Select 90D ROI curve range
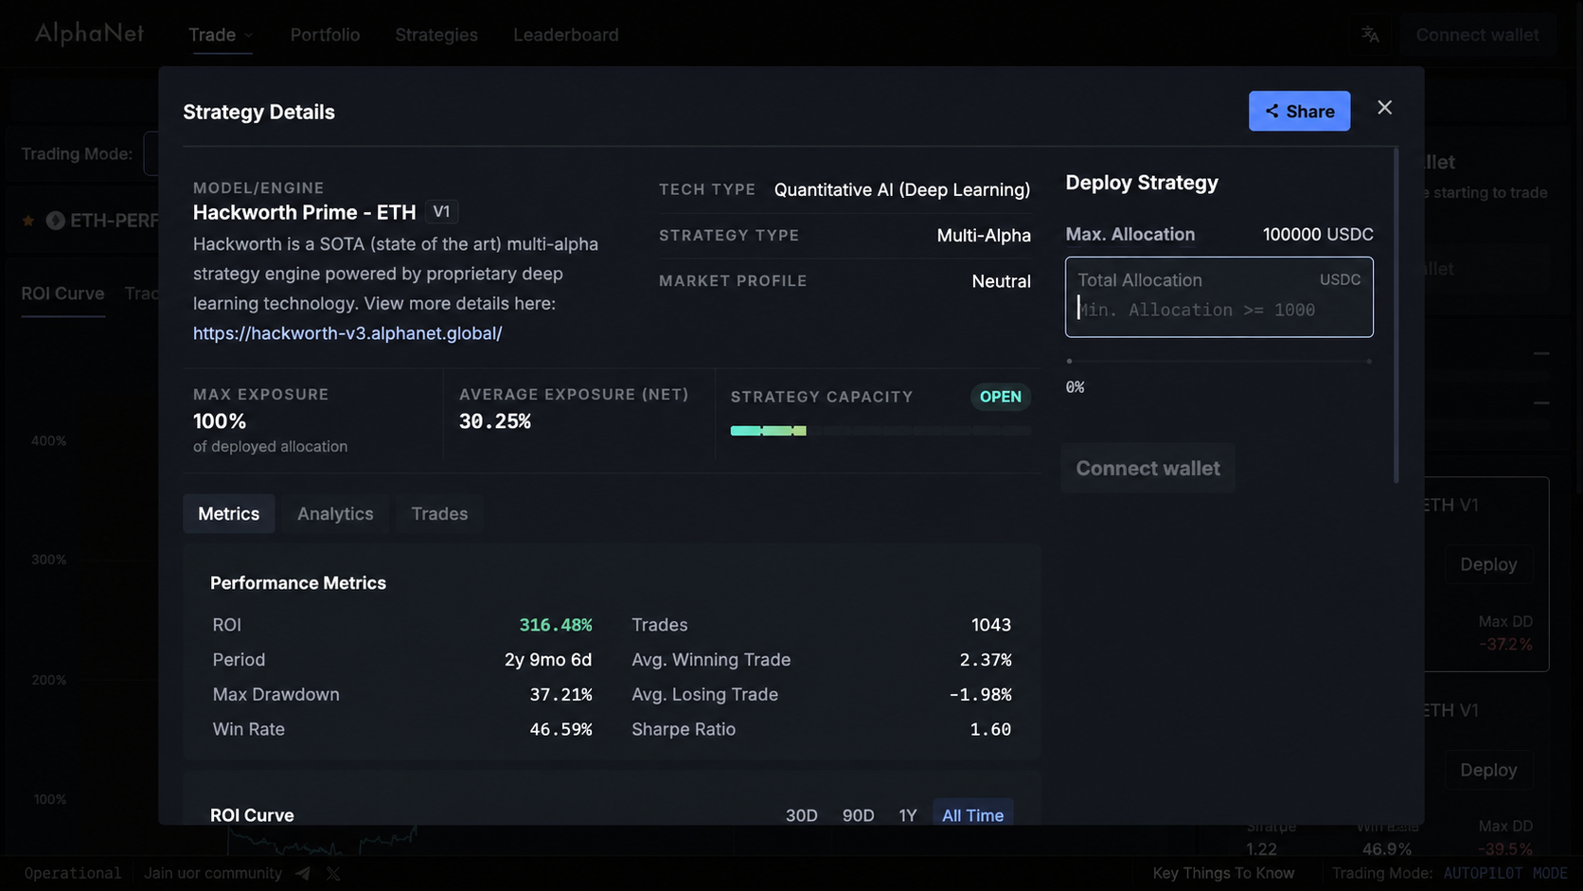 pyautogui.click(x=858, y=815)
